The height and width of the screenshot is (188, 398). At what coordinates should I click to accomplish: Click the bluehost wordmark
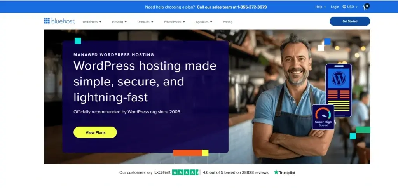point(63,21)
